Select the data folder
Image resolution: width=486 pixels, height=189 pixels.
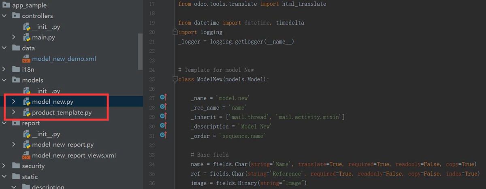(x=28, y=48)
